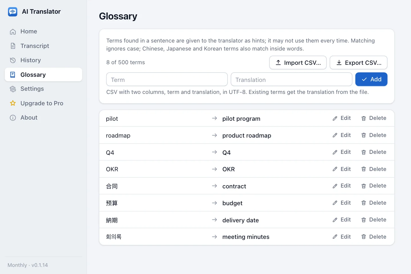Select the Upgrade to Pro menu item
Viewport: 411px width, 274px height.
(43, 103)
